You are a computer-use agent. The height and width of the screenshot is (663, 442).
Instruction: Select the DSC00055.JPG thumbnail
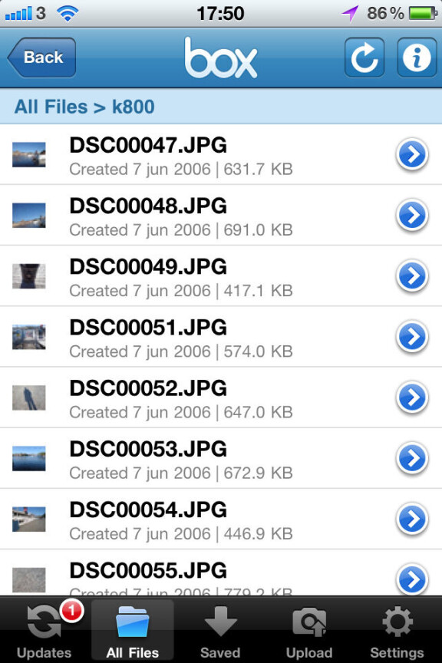[x=28, y=579]
